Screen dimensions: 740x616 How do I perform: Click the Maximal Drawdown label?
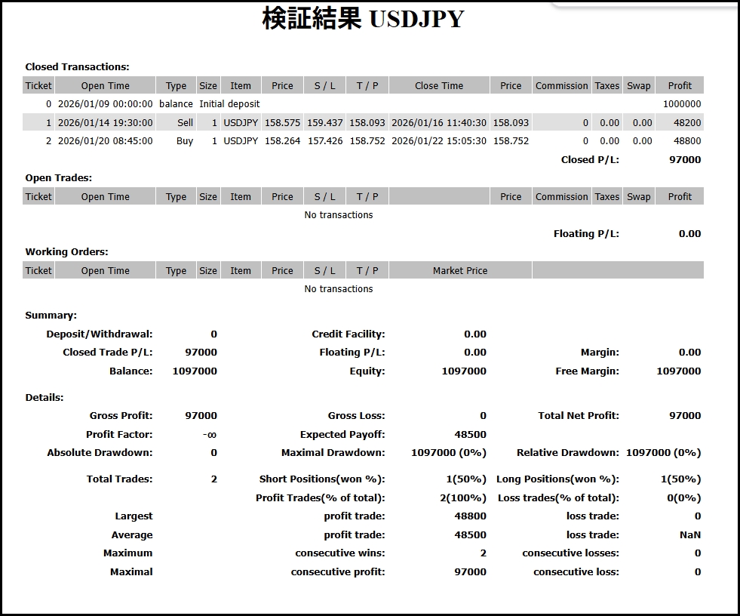[x=333, y=453]
